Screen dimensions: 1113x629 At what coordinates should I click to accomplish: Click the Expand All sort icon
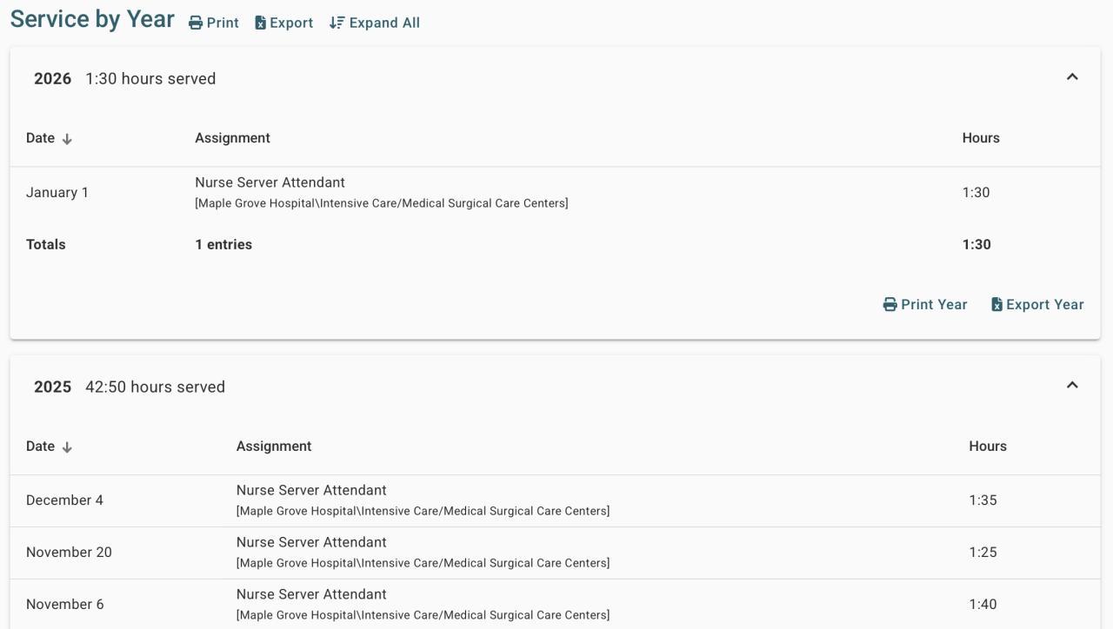pyautogui.click(x=337, y=23)
